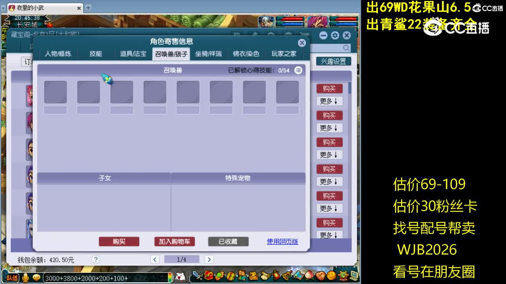The image size is (506, 284).
Task: Click the computer system icon at toolbar's right end
Action: coord(354,277)
